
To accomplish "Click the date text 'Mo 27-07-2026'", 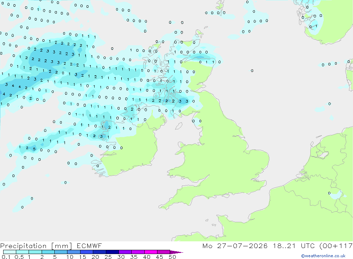I will 235,246.
